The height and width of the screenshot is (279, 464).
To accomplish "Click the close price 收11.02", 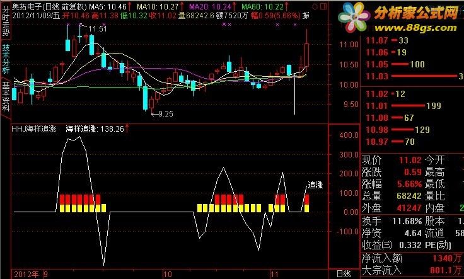I will pyautogui.click(x=163, y=15).
